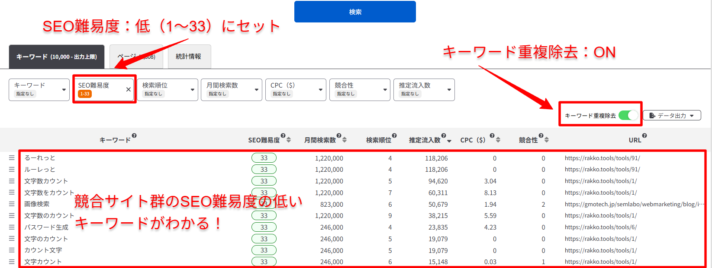Open the データ出力 export dropdown

671,115
